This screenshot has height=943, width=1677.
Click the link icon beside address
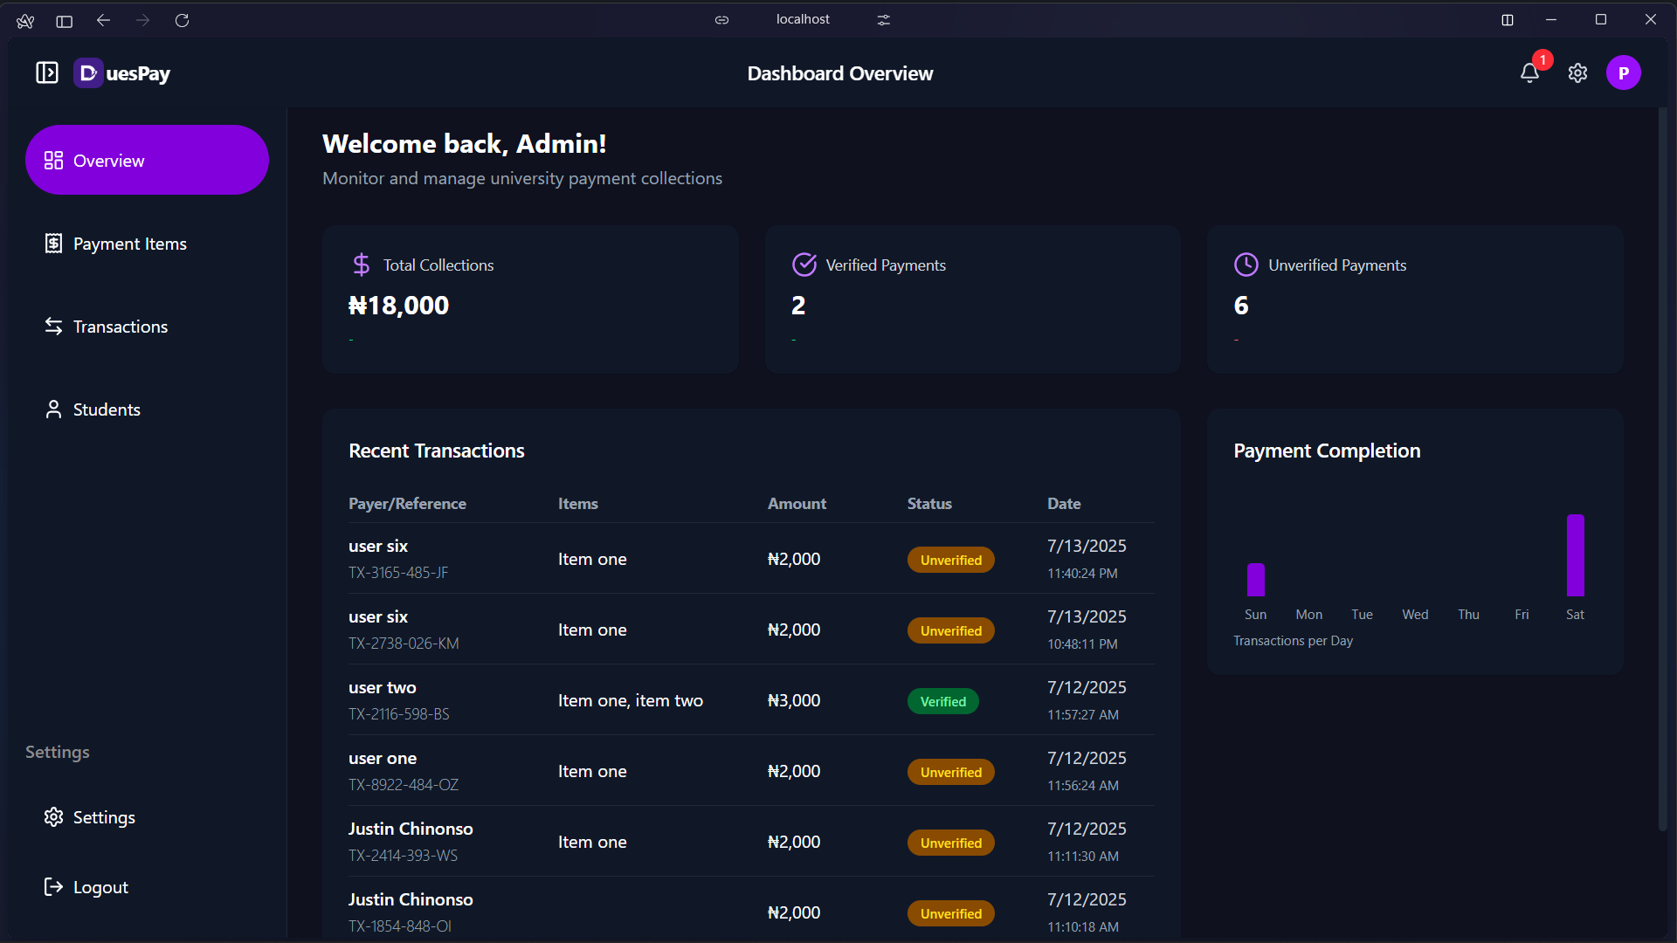(721, 20)
